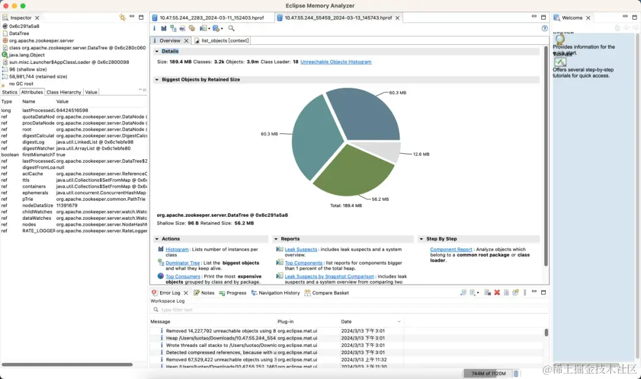Click the Dominator Tree action icon
Screen dimensions: 641x379
coord(161,262)
